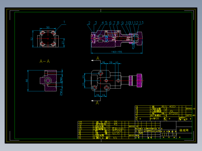Click part balloon number 1

click(64, 22)
